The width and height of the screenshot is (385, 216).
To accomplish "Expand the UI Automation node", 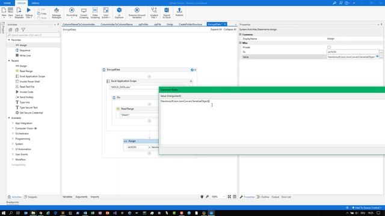I will click(13, 149).
